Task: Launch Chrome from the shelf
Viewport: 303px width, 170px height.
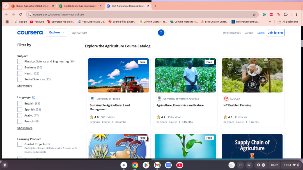Action: coord(135,165)
